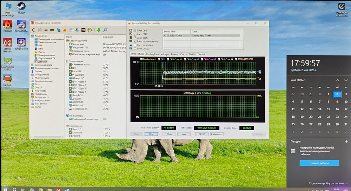The height and width of the screenshot is (191, 351).
Task: Add event with plus icon beside 'Сегодня'
Action: (x=346, y=141)
